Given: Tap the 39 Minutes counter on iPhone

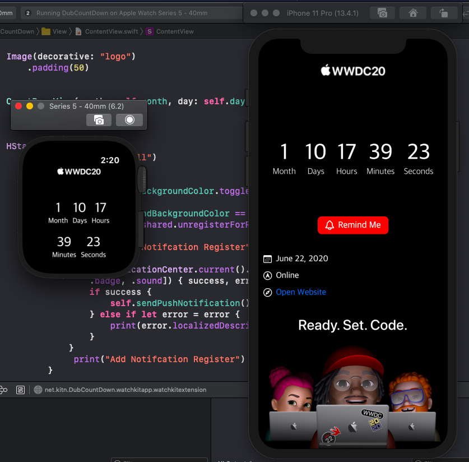Looking at the screenshot, I should 380,159.
